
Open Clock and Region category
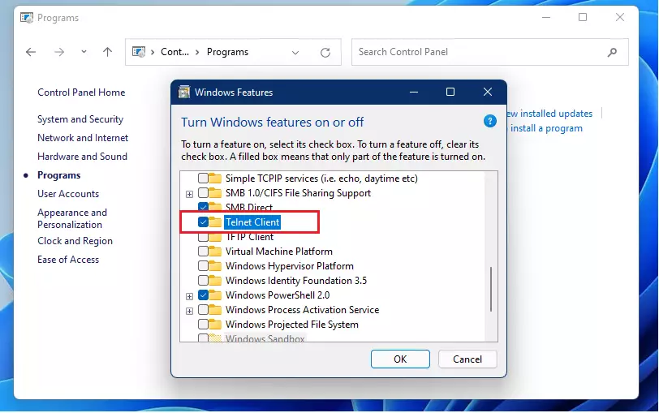[x=75, y=241]
